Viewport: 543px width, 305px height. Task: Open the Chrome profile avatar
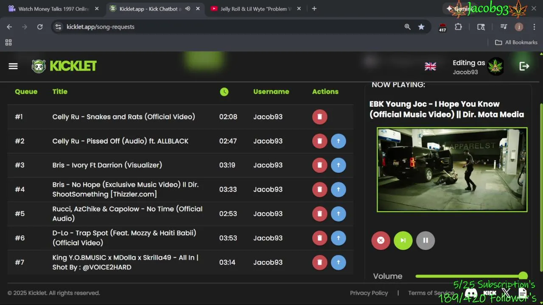[519, 27]
